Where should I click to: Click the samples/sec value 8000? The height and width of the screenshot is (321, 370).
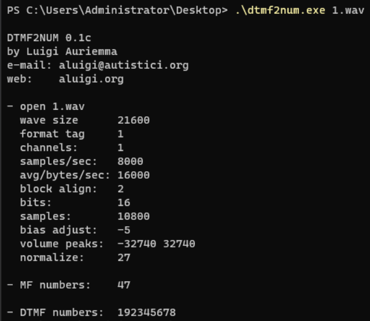[x=130, y=161]
